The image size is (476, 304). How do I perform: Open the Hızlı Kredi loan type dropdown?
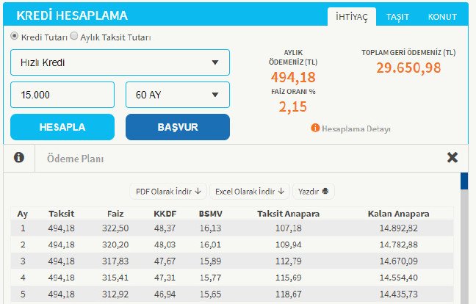[120, 62]
